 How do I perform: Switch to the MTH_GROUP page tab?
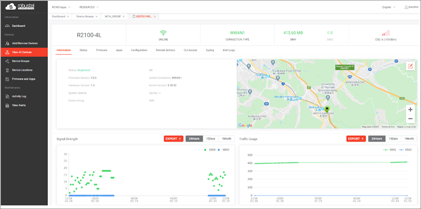[113, 16]
